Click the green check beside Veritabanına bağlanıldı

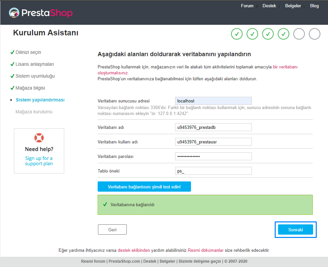(105, 204)
